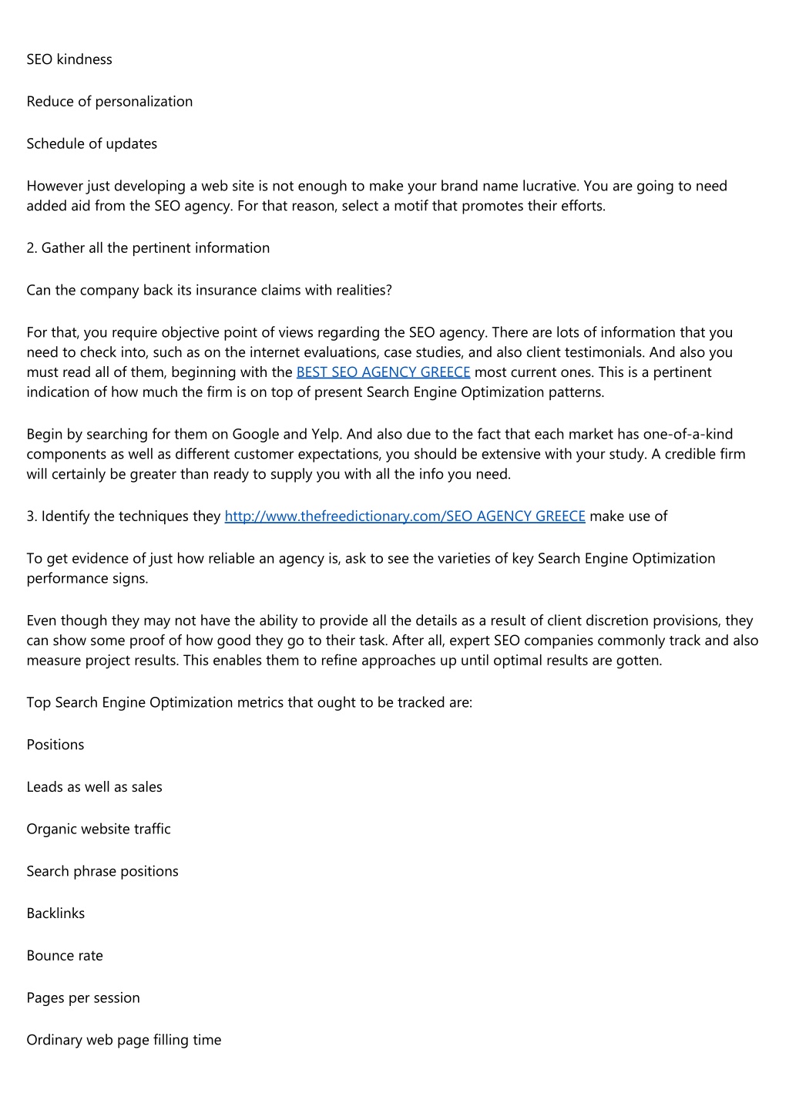Click the 'Reduce of personalization' text
The image size is (789, 1117).
tap(109, 102)
